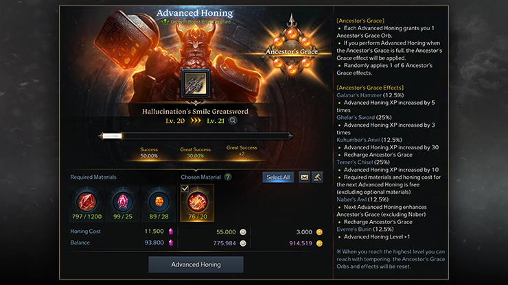Select the pink leapstone material 99/25
This screenshot has height=285, width=508.
(x=123, y=201)
